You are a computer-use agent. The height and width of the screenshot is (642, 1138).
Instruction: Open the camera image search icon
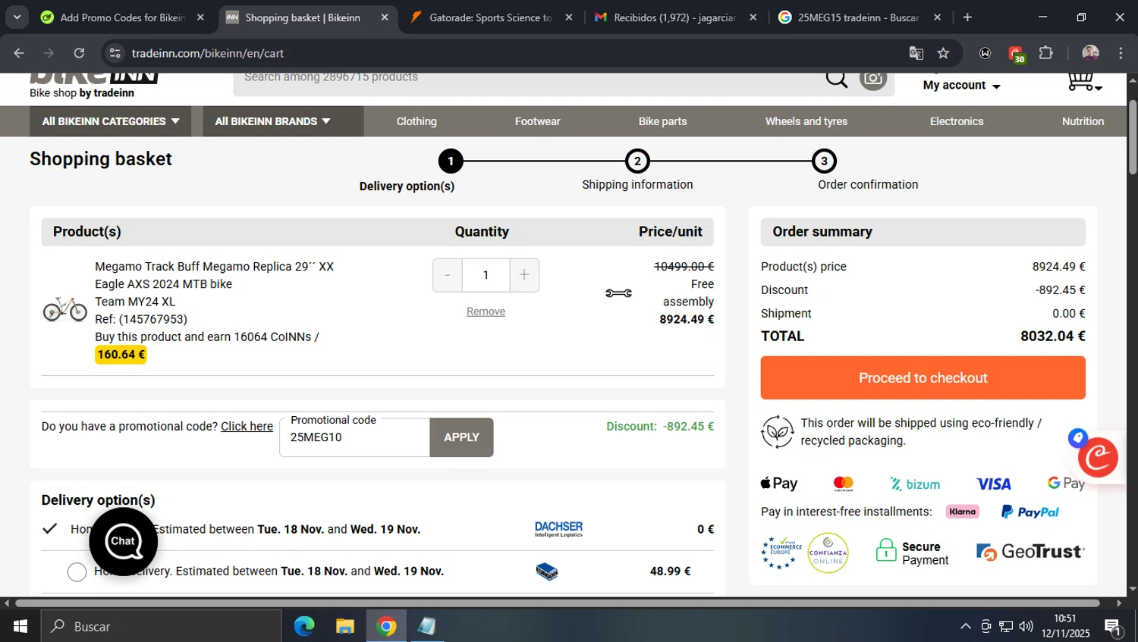click(873, 78)
